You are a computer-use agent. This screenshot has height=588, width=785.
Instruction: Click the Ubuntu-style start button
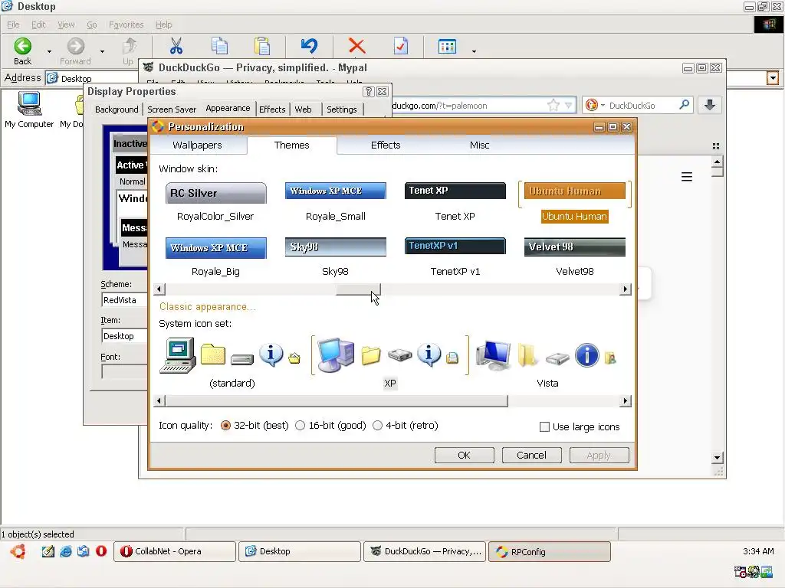coord(18,551)
